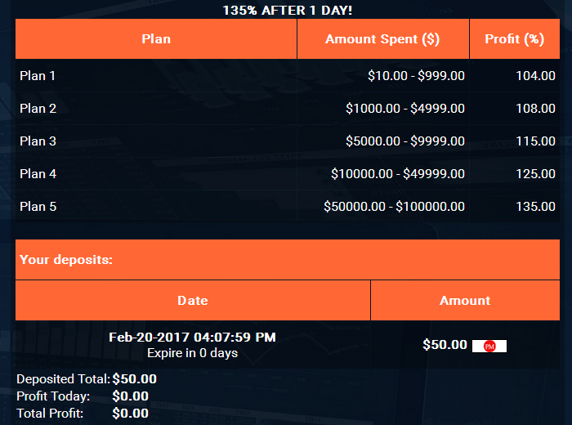Select the Deposited Total label

click(x=62, y=379)
